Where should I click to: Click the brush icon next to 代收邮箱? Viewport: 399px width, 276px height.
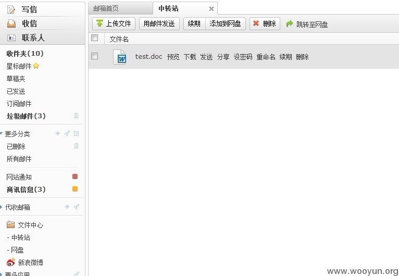(x=77, y=207)
